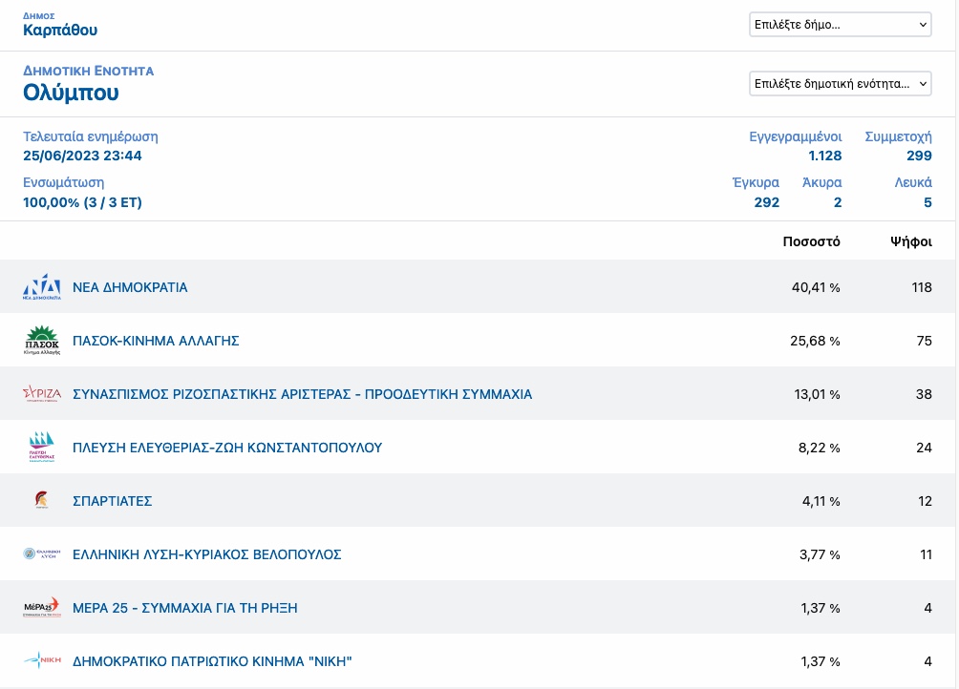Open the ΣΥΝΑΣΠΙΣΜΟΣ ΡΙΖΟΣΠΑΣΤΙΚΗΣ ΑΡΙΣΤΕΡΑΣ link
The height and width of the screenshot is (689, 959).
click(302, 394)
